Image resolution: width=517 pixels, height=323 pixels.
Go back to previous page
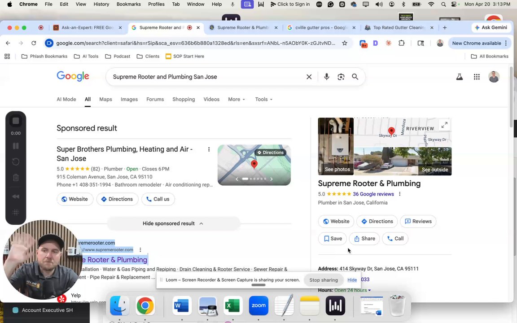pyautogui.click(x=8, y=43)
